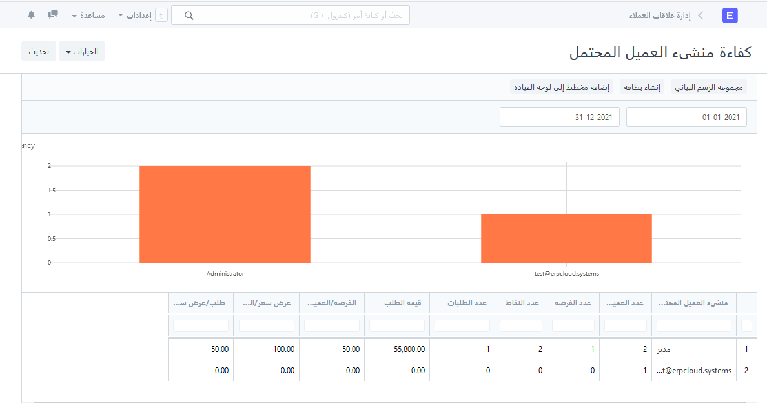Sort by عرض سعر column header

pos(267,304)
